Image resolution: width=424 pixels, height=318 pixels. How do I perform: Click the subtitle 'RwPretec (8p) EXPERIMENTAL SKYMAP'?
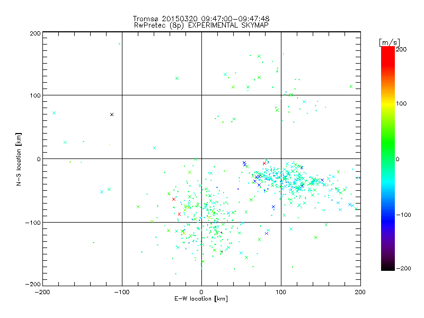tap(201, 25)
